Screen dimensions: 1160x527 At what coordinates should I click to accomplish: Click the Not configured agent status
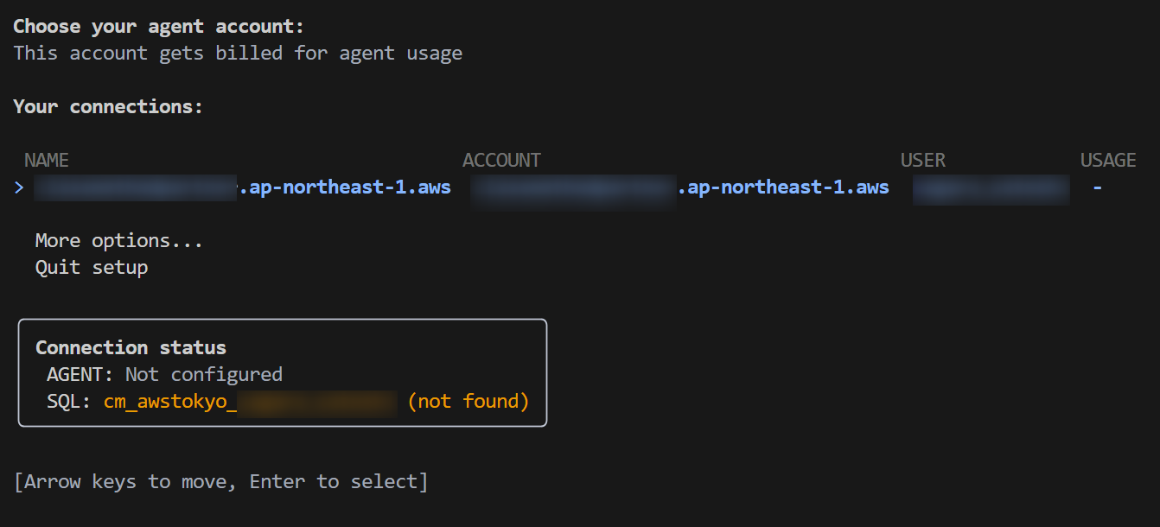[204, 374]
